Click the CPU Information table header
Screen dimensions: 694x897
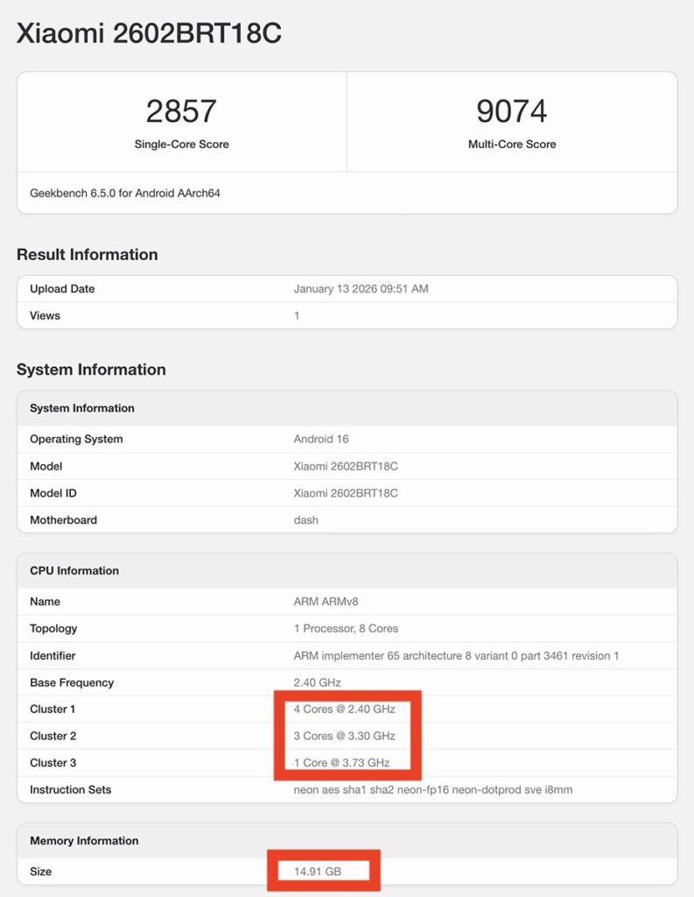74,570
